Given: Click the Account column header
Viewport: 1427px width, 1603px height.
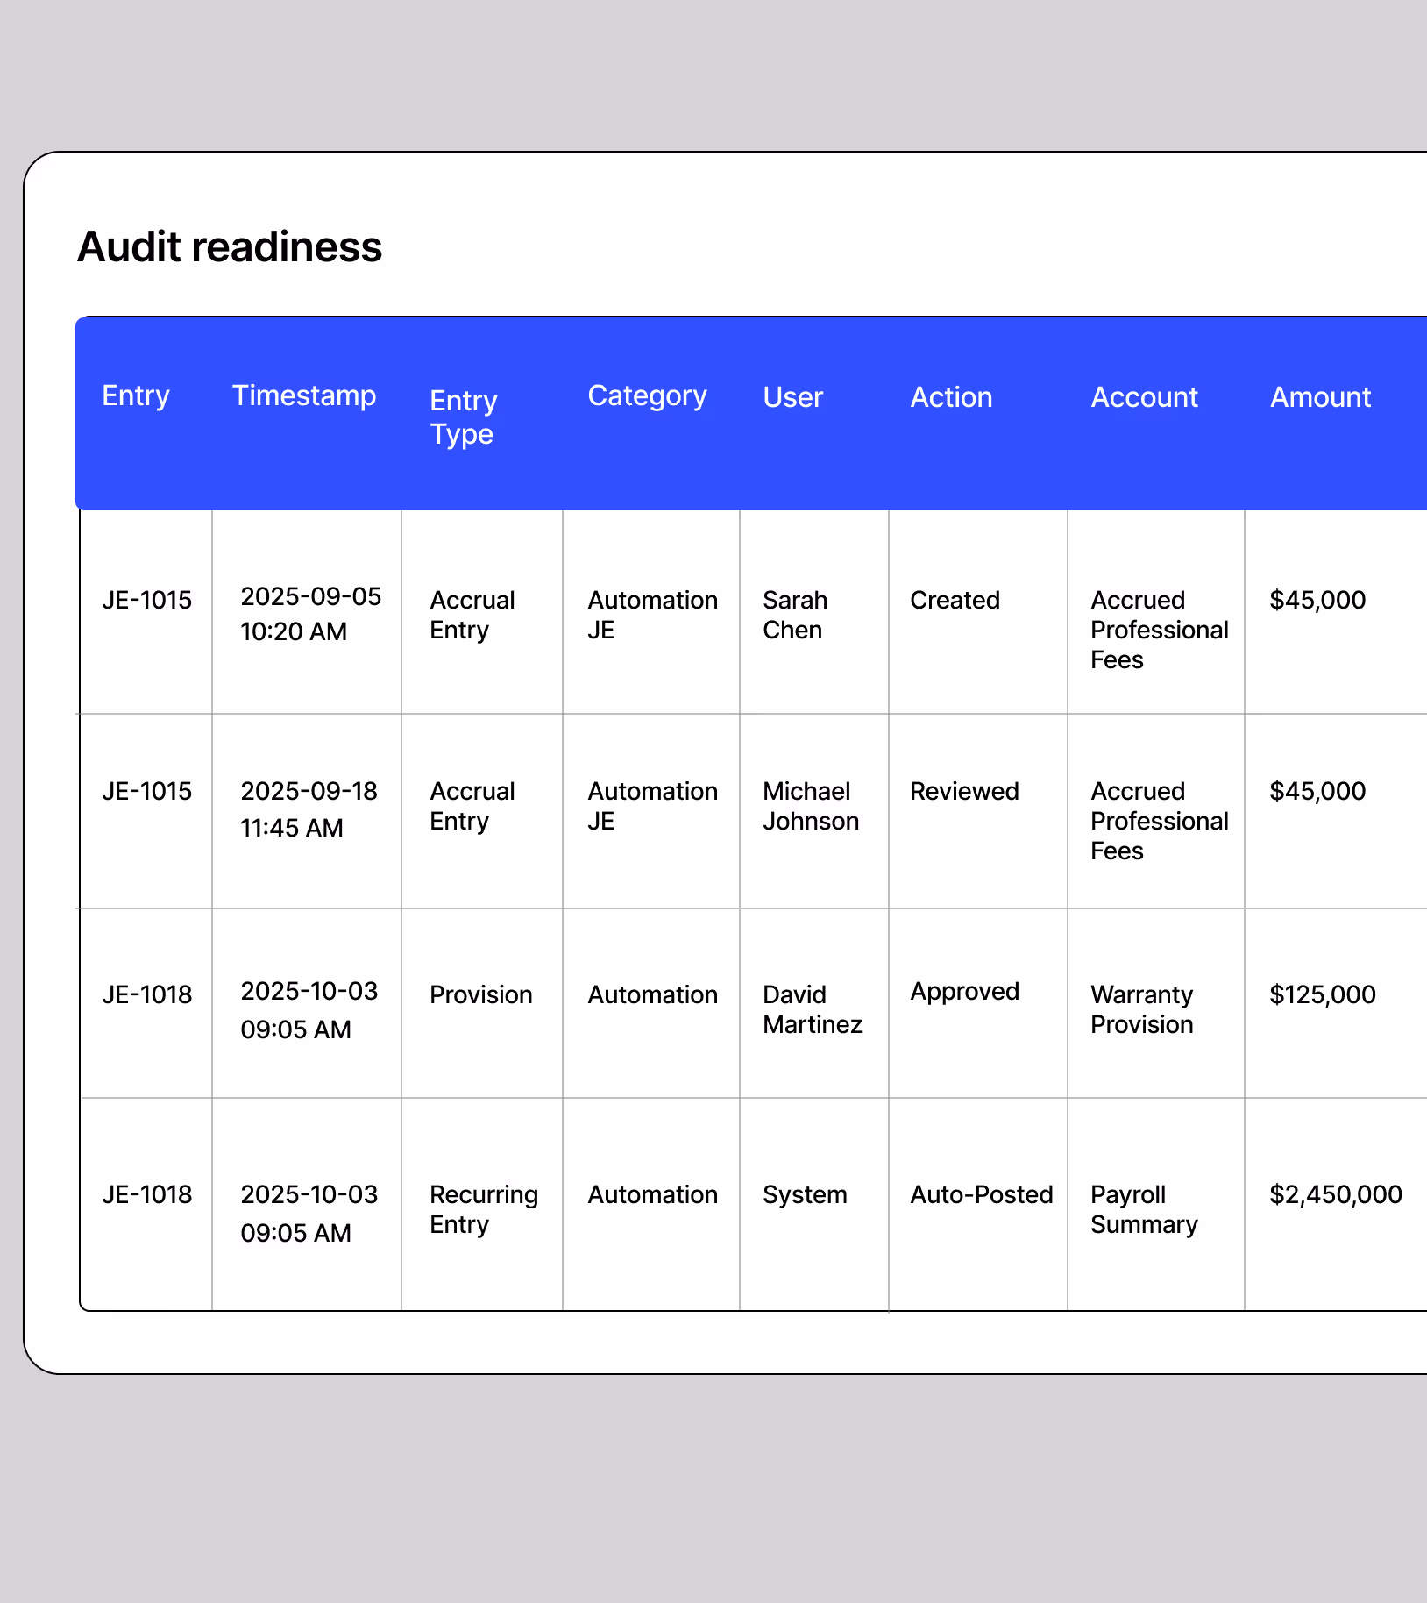Looking at the screenshot, I should coord(1144,397).
